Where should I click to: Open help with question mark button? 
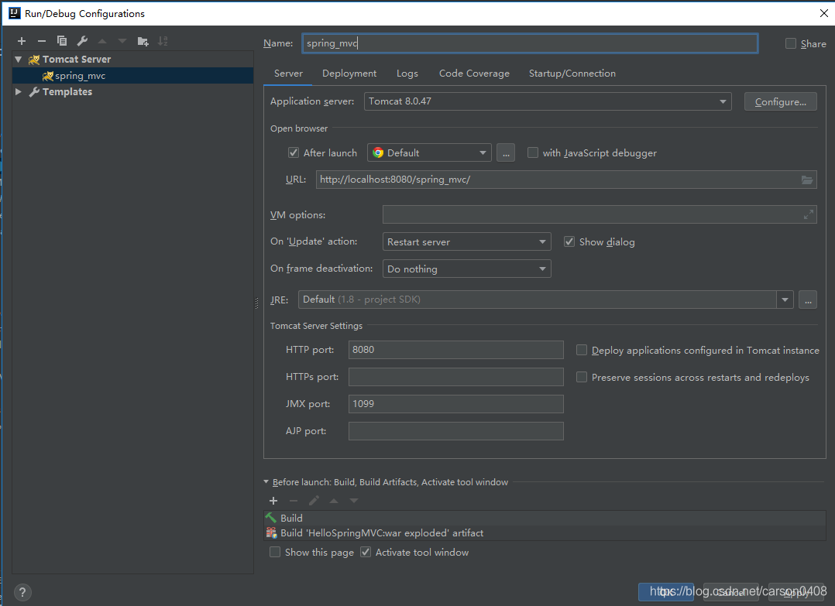click(x=22, y=592)
